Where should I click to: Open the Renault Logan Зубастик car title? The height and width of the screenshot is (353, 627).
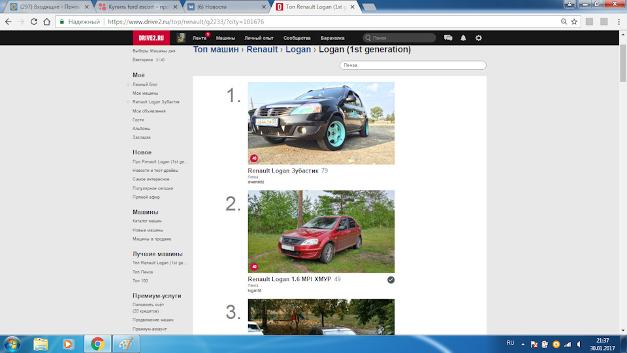click(x=283, y=171)
